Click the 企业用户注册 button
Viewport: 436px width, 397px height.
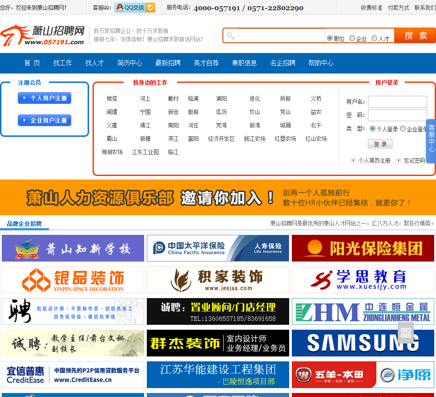tap(44, 120)
